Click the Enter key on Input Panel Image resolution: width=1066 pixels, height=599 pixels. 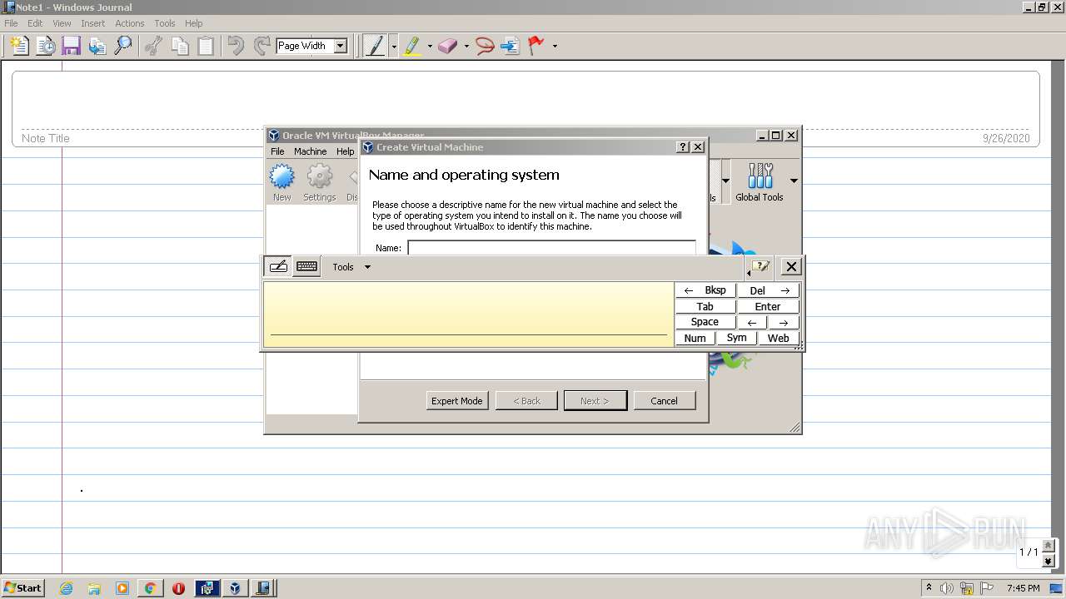tap(768, 306)
